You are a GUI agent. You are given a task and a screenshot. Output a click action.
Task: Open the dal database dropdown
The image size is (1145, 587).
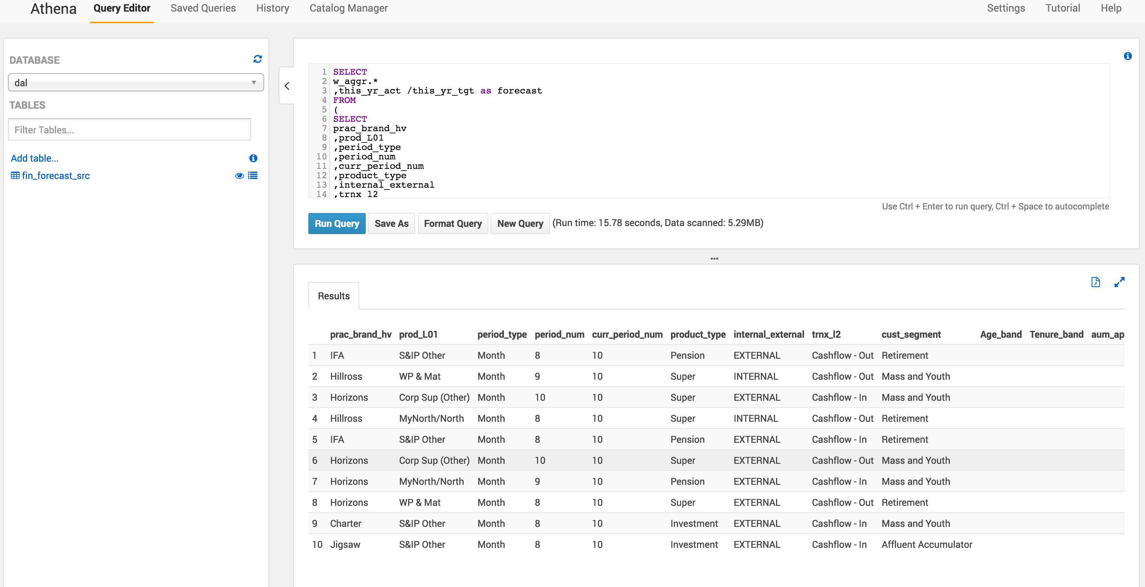pos(136,83)
